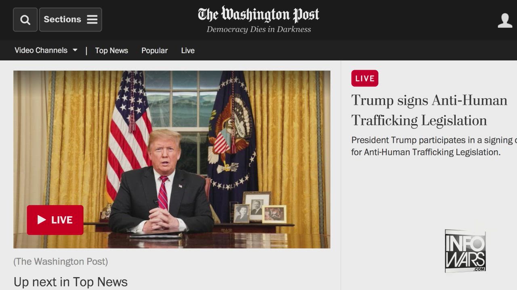The image size is (517, 290).
Task: Open Trump signs Anti-Human Trafficking Legislation headline
Action: (x=429, y=110)
